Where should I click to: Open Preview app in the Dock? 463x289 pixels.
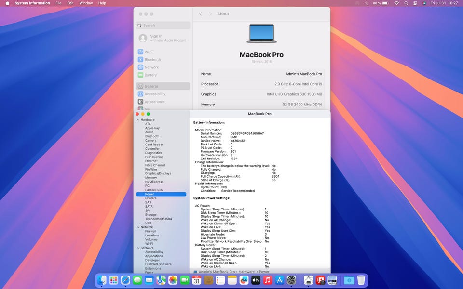pos(332,280)
